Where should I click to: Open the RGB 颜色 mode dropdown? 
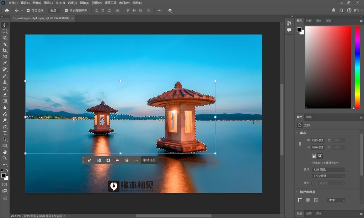pyautogui.click(x=328, y=170)
